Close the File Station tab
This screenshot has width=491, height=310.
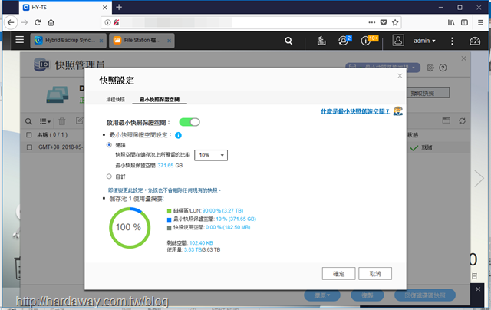169,41
